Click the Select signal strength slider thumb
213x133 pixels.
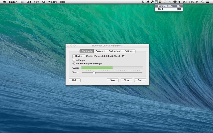pos(94,72)
